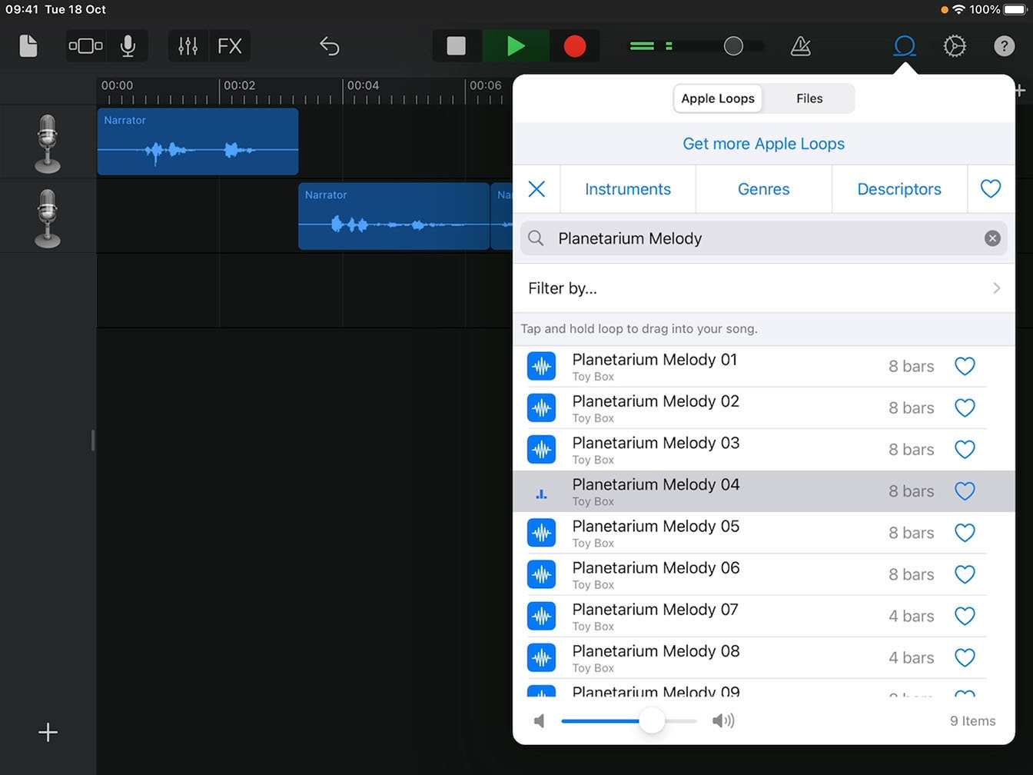Screen dimensions: 1033x775
Task: Expand the Filter by options
Action: pos(764,288)
